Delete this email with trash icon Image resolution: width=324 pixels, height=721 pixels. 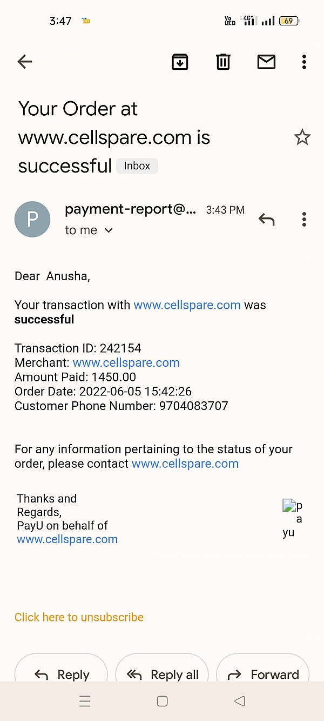pos(223,62)
